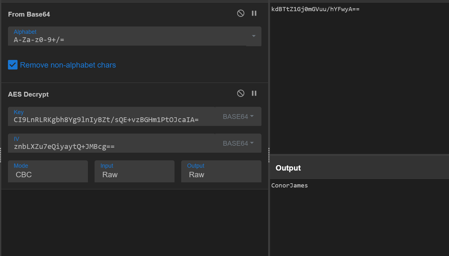
Task: Click into the AES Key field
Action: 111,120
